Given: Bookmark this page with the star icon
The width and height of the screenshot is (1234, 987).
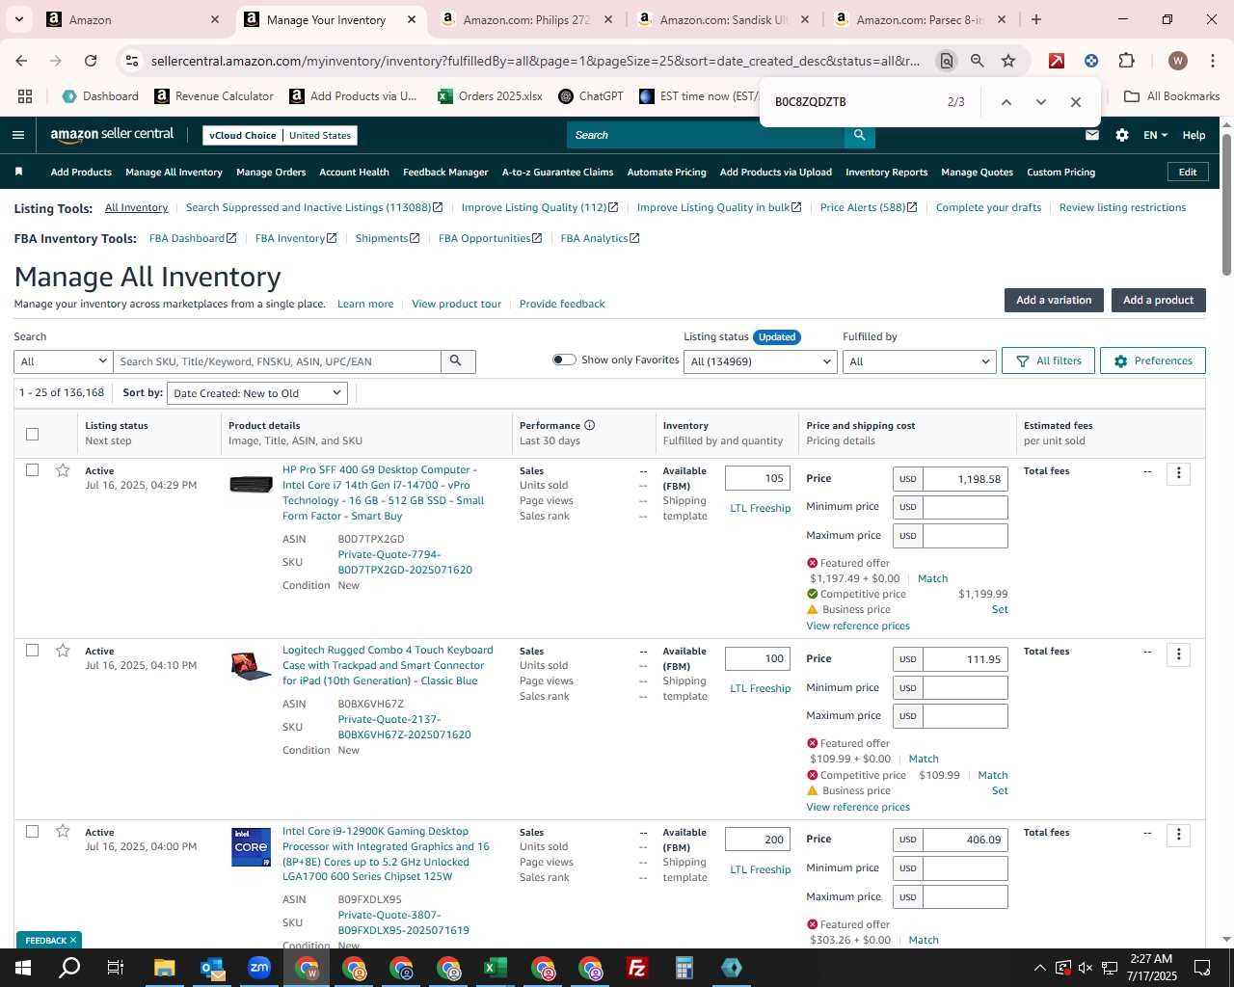Looking at the screenshot, I should [1008, 61].
